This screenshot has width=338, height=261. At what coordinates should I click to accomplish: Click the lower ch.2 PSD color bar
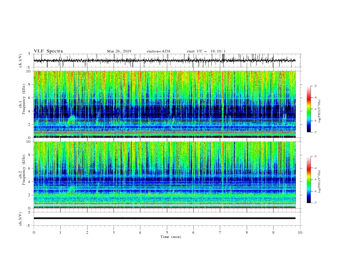click(309, 180)
